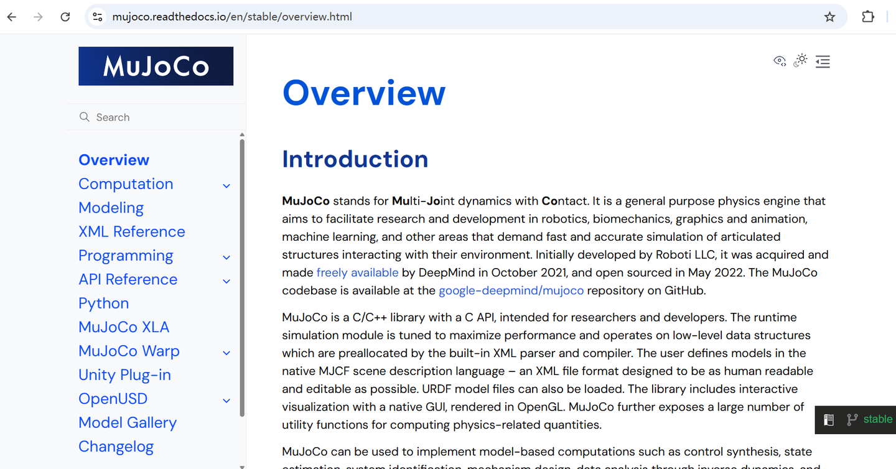Navigate to OpenUSD page

(113, 399)
